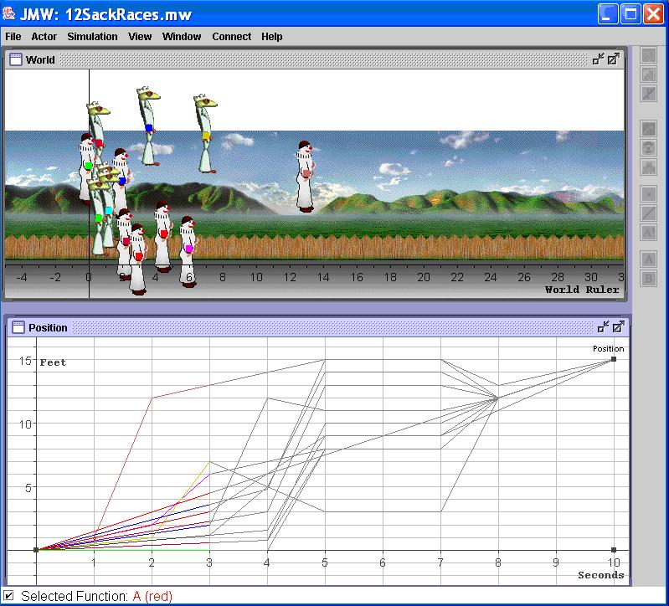
Task: Open the Actor menu
Action: click(x=44, y=37)
